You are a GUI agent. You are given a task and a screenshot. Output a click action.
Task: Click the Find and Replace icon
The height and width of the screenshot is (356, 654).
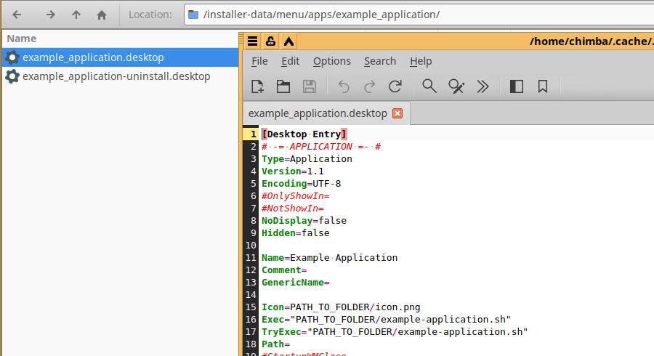(456, 87)
